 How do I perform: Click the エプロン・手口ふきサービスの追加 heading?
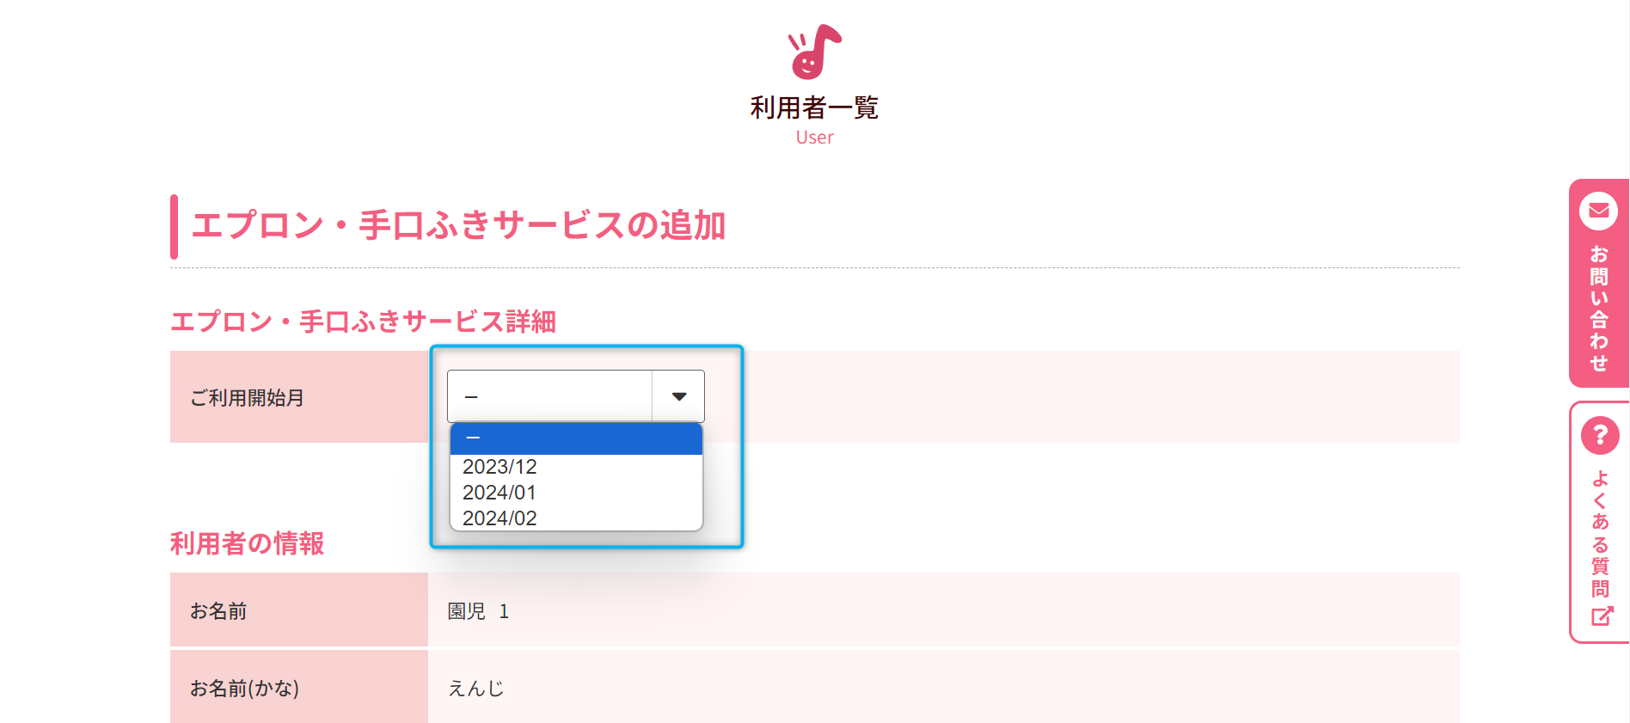[458, 225]
